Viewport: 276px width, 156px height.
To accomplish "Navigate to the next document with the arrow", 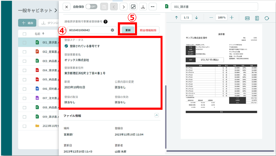I will (123, 7).
